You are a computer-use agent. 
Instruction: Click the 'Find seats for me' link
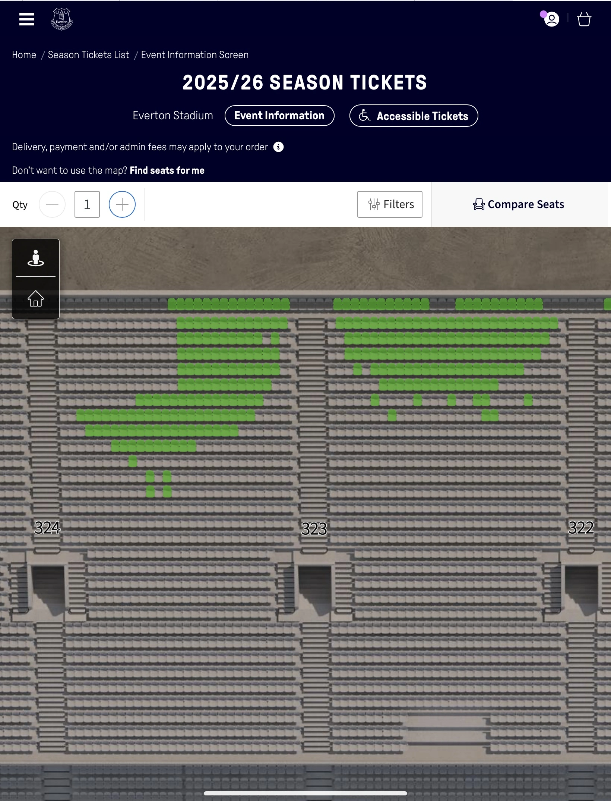[167, 170]
